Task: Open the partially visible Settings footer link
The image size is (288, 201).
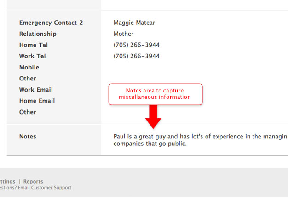Action: [7, 182]
